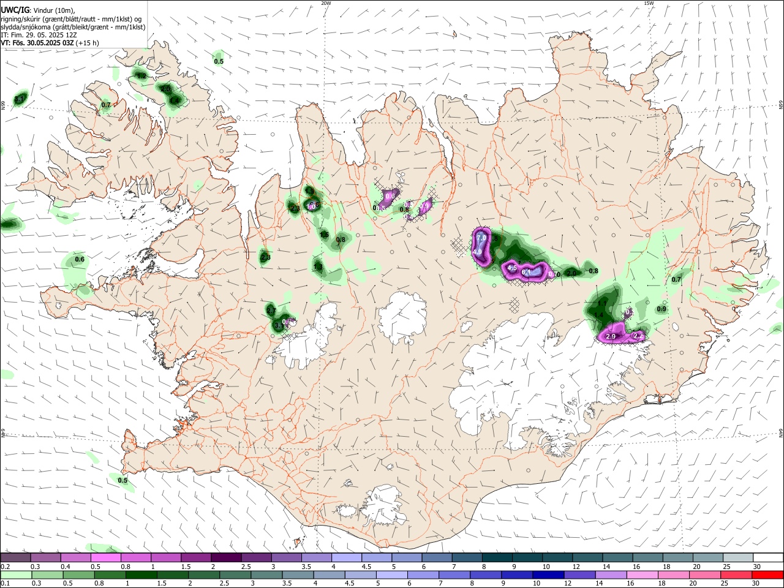This screenshot has width=784, height=588.
Task: Pick the darkest purple swatch in the top legend row
Action: tap(226, 557)
